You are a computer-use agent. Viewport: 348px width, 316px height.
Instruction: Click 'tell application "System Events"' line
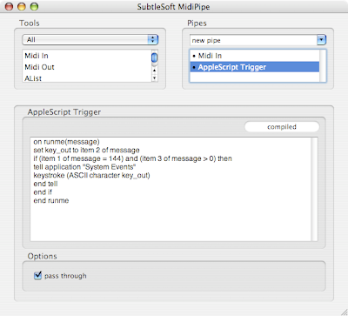(x=84, y=167)
